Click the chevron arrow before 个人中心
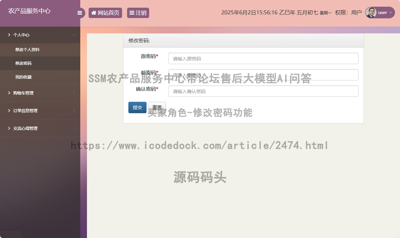400x238 pixels. (x=9, y=35)
